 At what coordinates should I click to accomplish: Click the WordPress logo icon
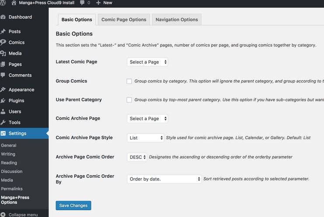3,3
